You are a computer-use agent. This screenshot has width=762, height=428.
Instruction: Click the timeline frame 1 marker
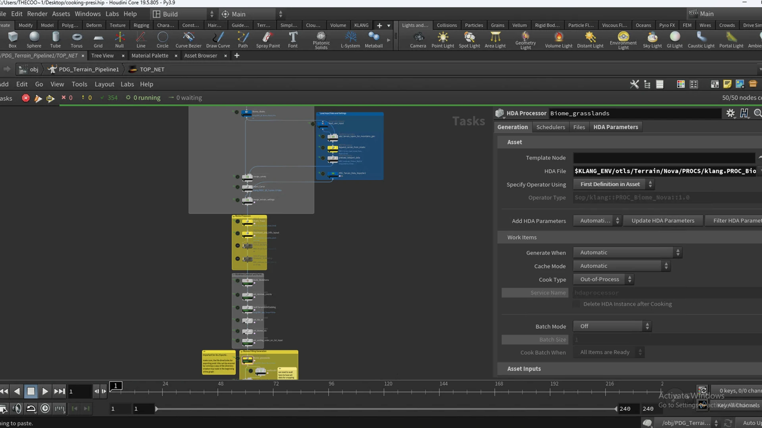[x=116, y=386]
